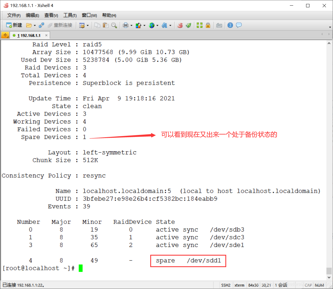Click the find magnifier icon

tap(114, 25)
